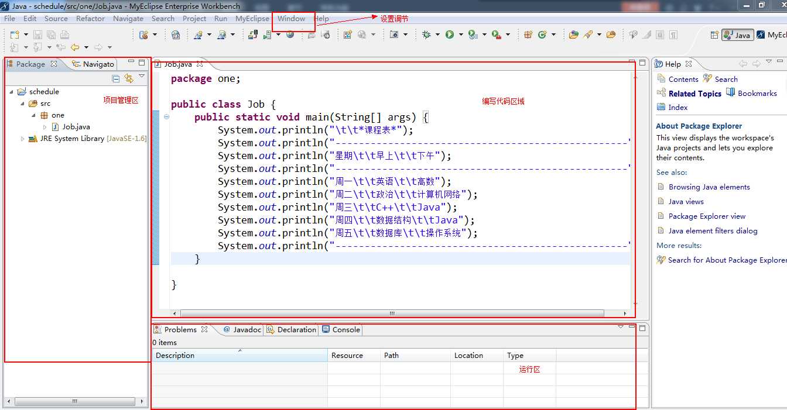Screen dimensions: 787x410
Task: Switch to the Console tab
Action: coord(341,330)
